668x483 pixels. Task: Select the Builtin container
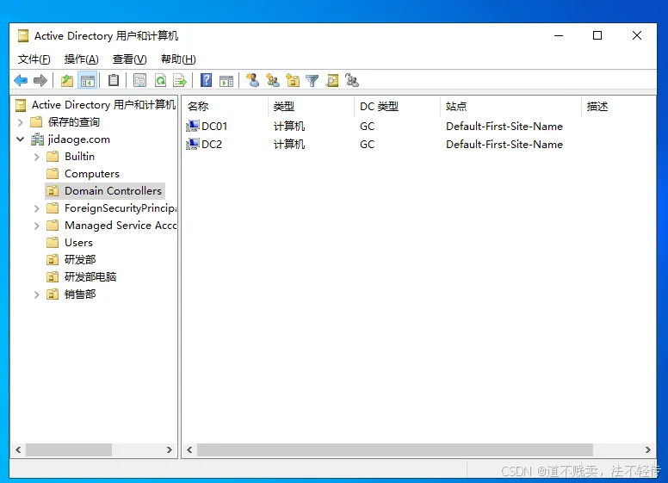(x=80, y=157)
